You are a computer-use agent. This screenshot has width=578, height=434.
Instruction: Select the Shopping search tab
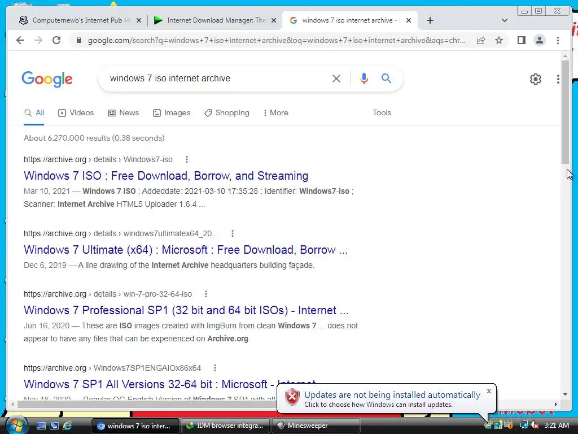(x=227, y=113)
